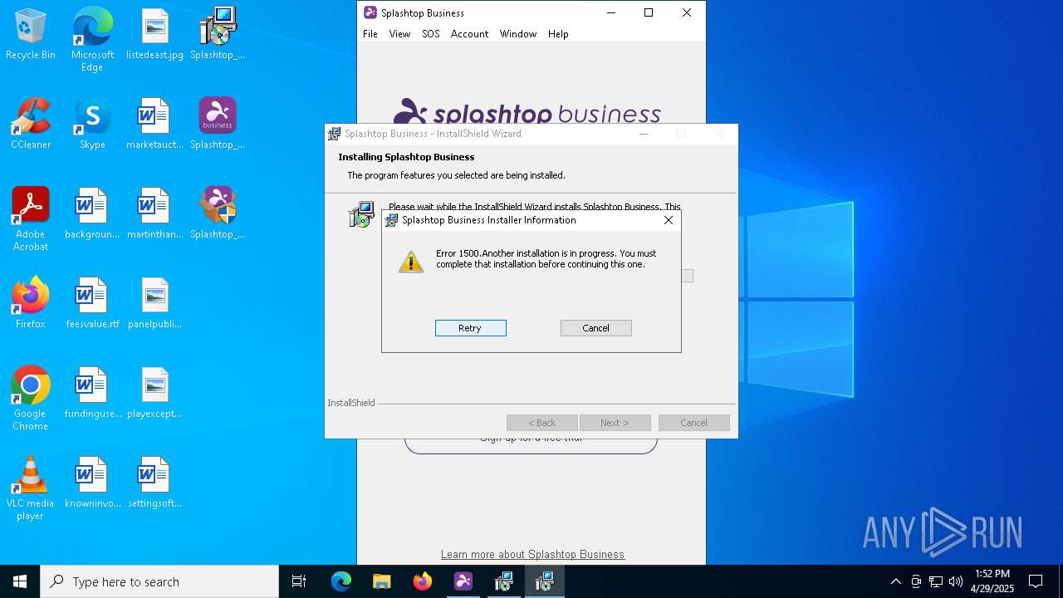Maximize the Splashtop Business window

click(x=649, y=12)
